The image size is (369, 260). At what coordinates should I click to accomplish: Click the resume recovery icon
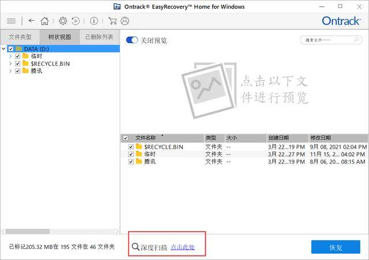pyautogui.click(x=76, y=21)
